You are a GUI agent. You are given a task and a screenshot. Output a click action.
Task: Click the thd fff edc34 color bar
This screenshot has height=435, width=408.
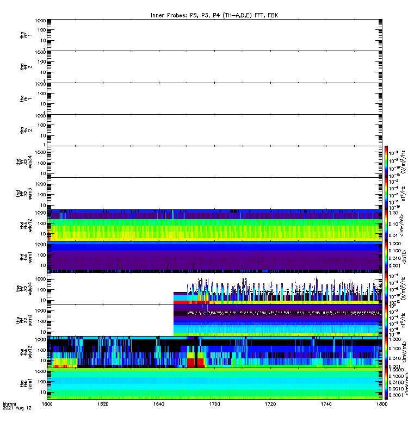[386, 161]
